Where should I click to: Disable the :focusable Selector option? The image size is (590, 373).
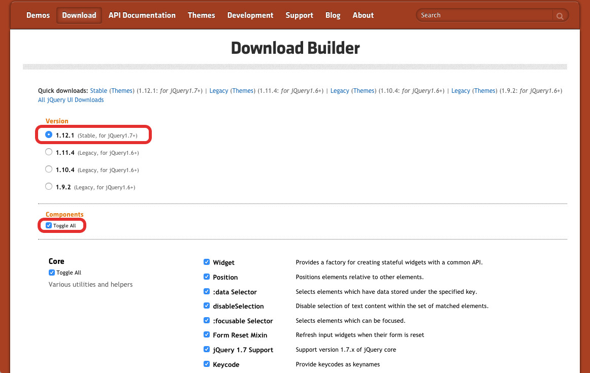[207, 320]
